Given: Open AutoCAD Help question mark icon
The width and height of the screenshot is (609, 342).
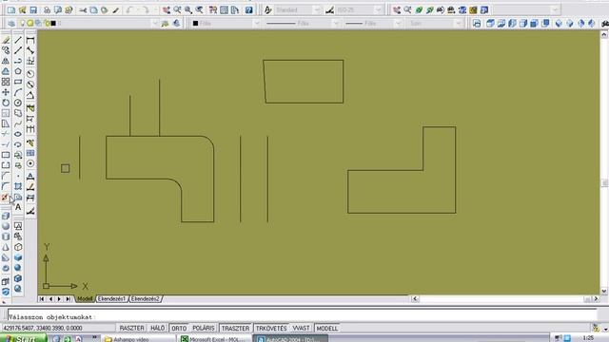Looking at the screenshot, I should [249, 10].
